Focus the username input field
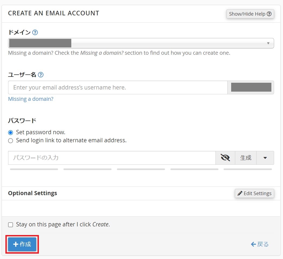The width and height of the screenshot is (283, 259). pos(117,88)
